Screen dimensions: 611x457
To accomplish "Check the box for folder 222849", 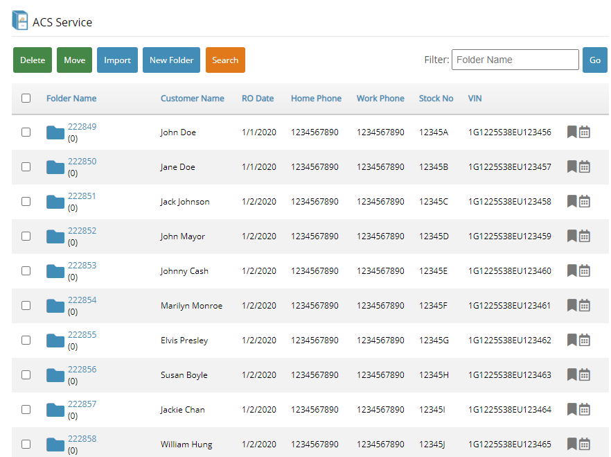I will pyautogui.click(x=26, y=132).
